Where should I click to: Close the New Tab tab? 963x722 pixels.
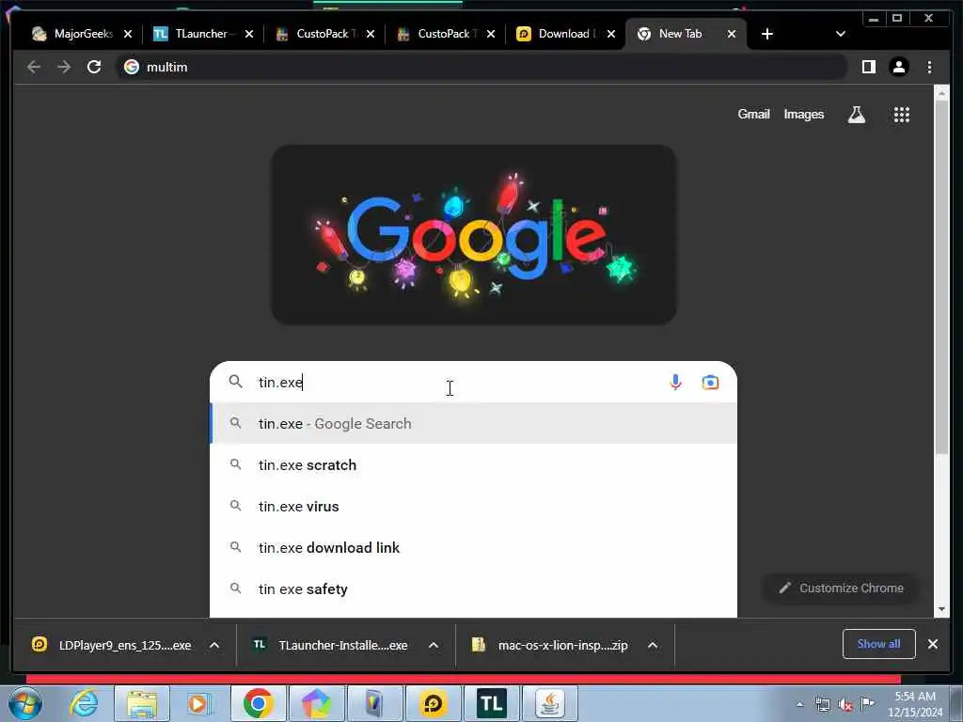click(x=732, y=35)
